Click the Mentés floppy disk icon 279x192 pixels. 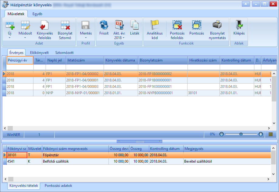point(86,25)
